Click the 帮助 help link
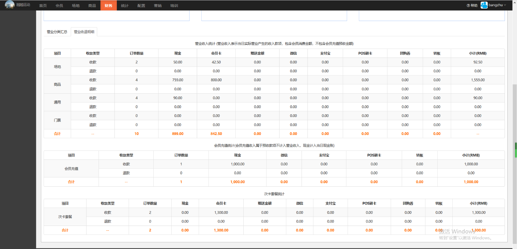The width and height of the screenshot is (517, 249). [474, 6]
